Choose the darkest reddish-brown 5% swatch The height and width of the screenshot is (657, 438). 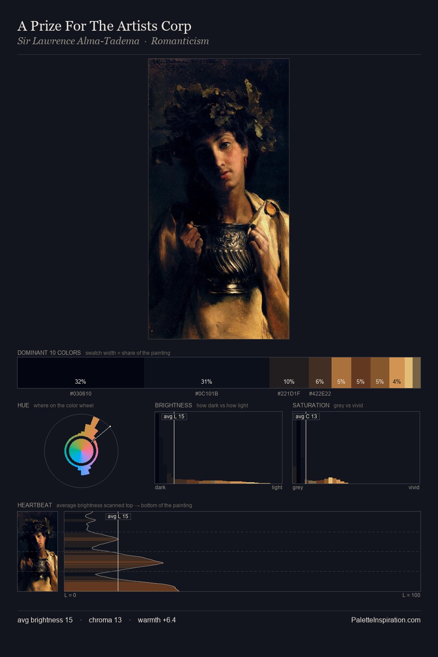tap(361, 373)
